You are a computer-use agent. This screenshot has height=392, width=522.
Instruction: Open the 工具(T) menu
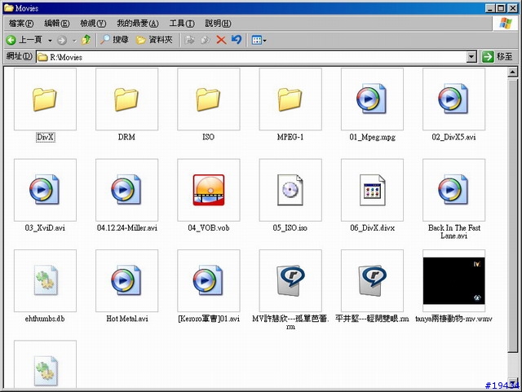[x=182, y=24]
